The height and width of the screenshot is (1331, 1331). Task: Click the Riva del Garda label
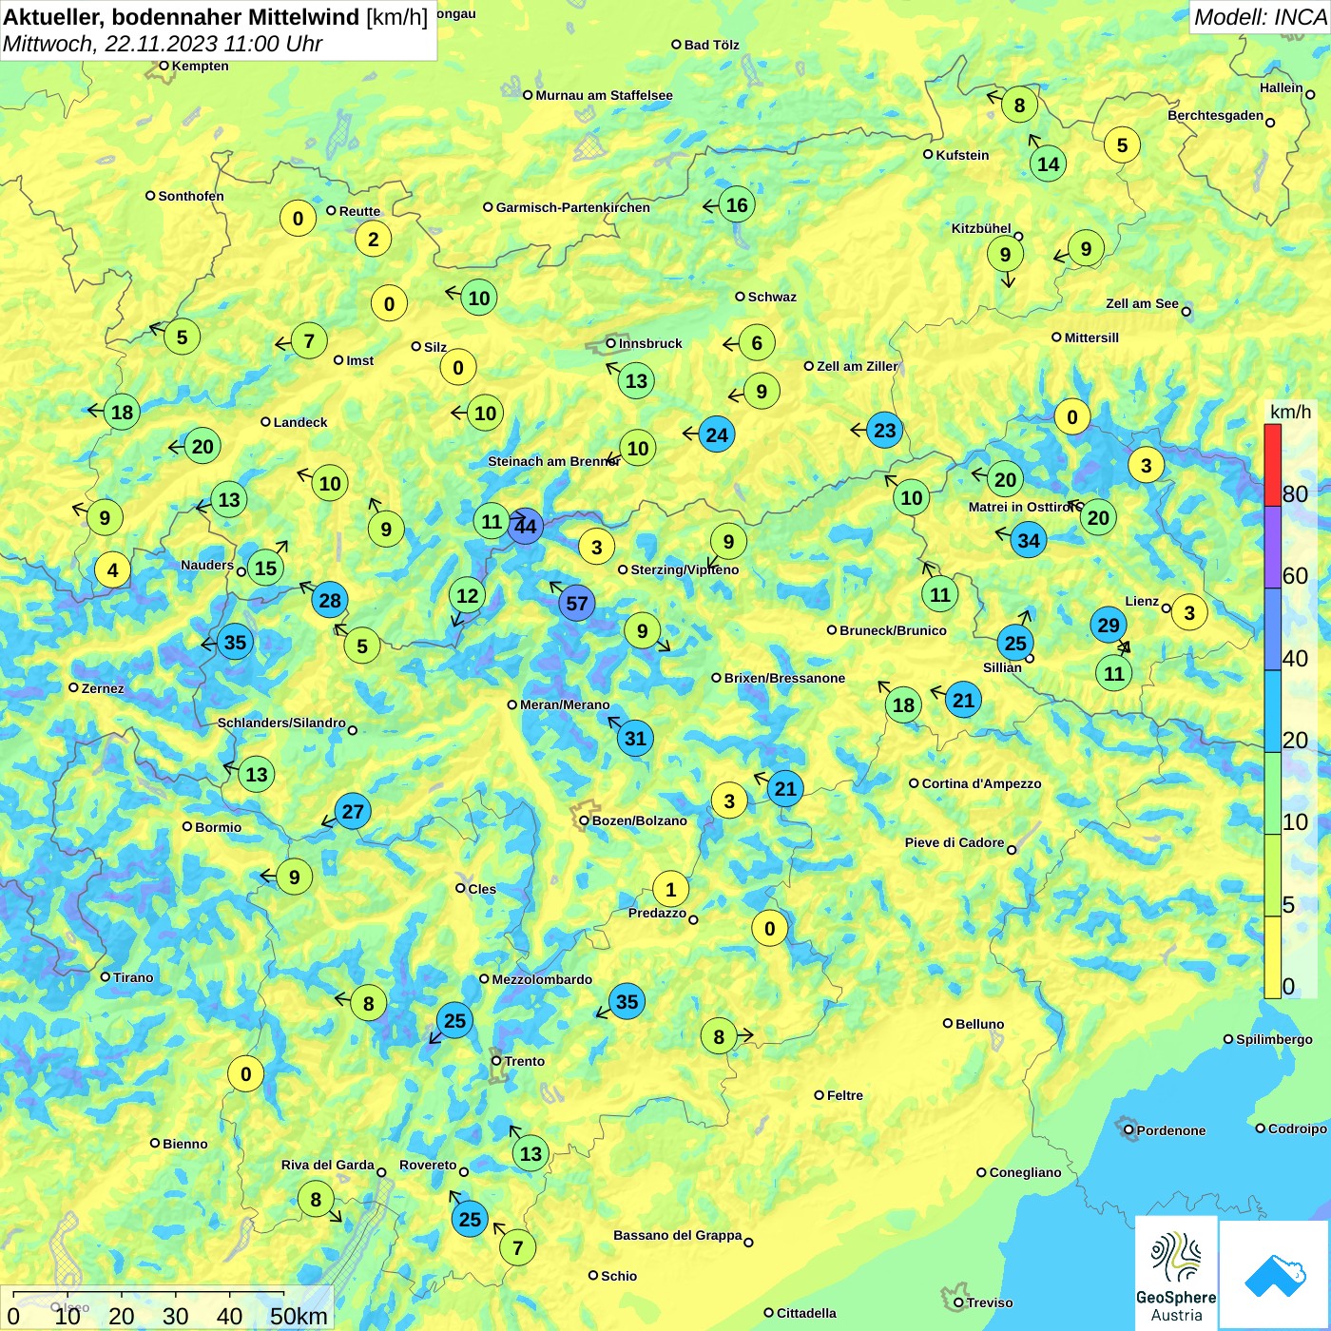327,1165
